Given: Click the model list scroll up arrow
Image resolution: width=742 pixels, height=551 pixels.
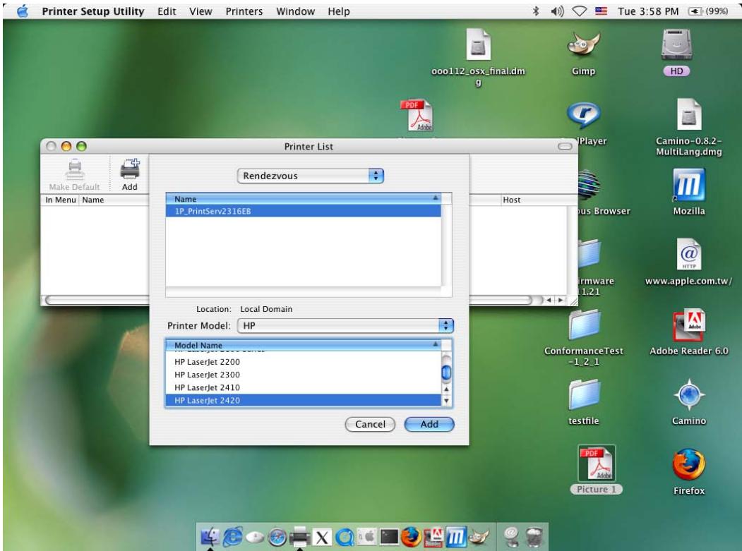Looking at the screenshot, I should 446,389.
